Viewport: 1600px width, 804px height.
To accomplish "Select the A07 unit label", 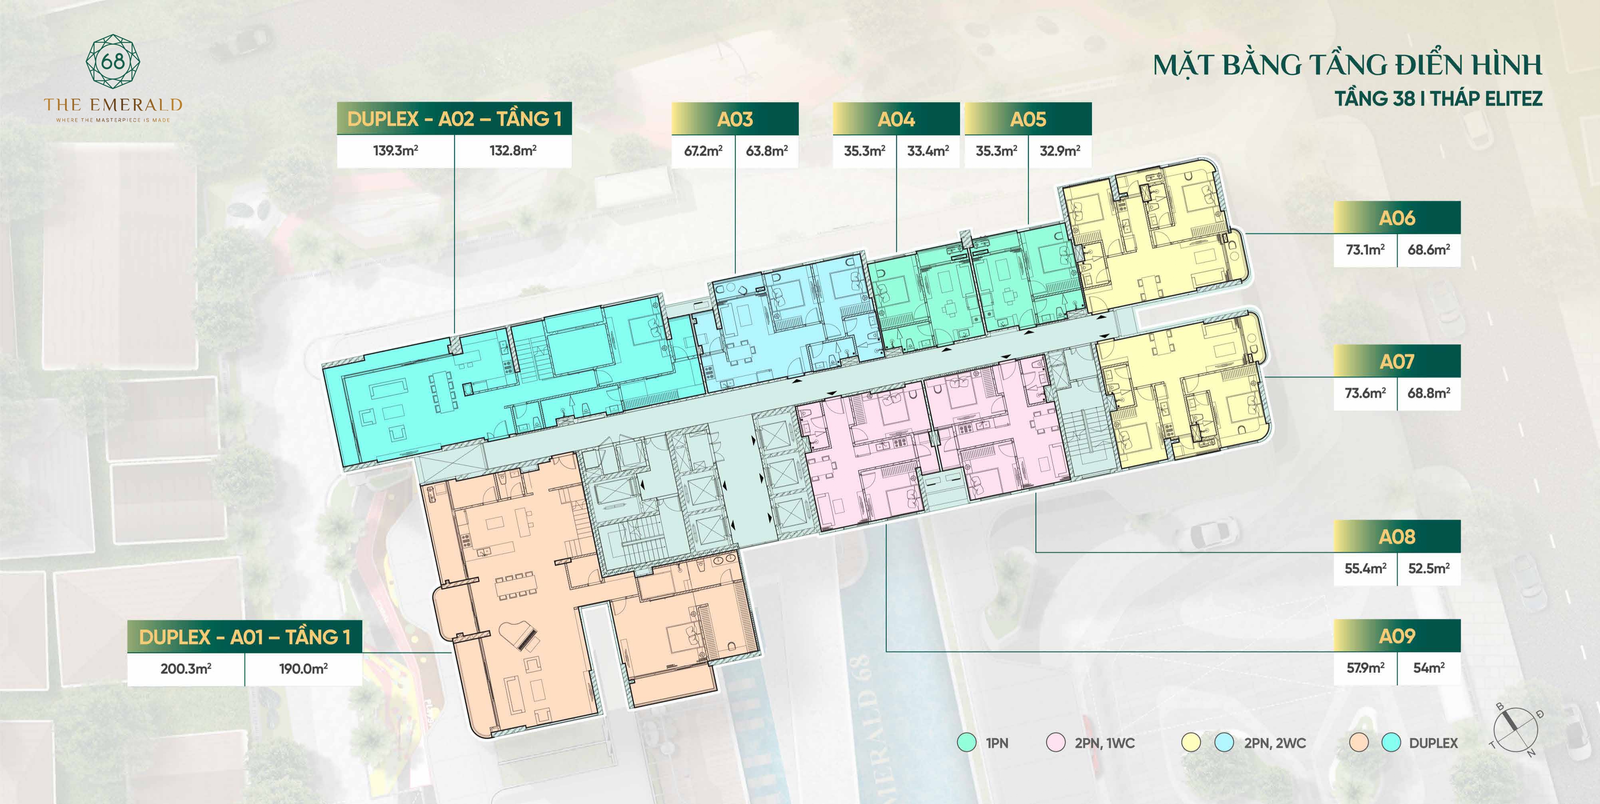I will tap(1397, 361).
